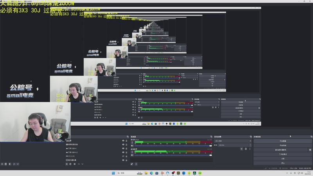Open the taskbar clock and date
Image resolution: width=313 pixels, height=176 pixels.
(x=309, y=173)
